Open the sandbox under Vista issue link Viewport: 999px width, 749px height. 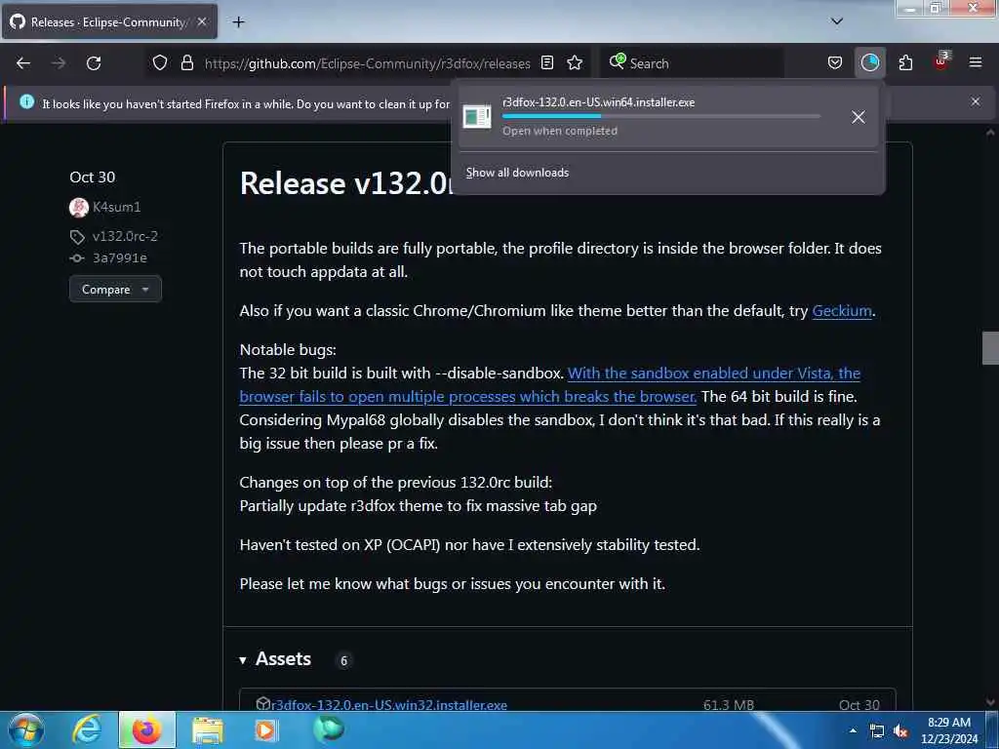coord(550,384)
